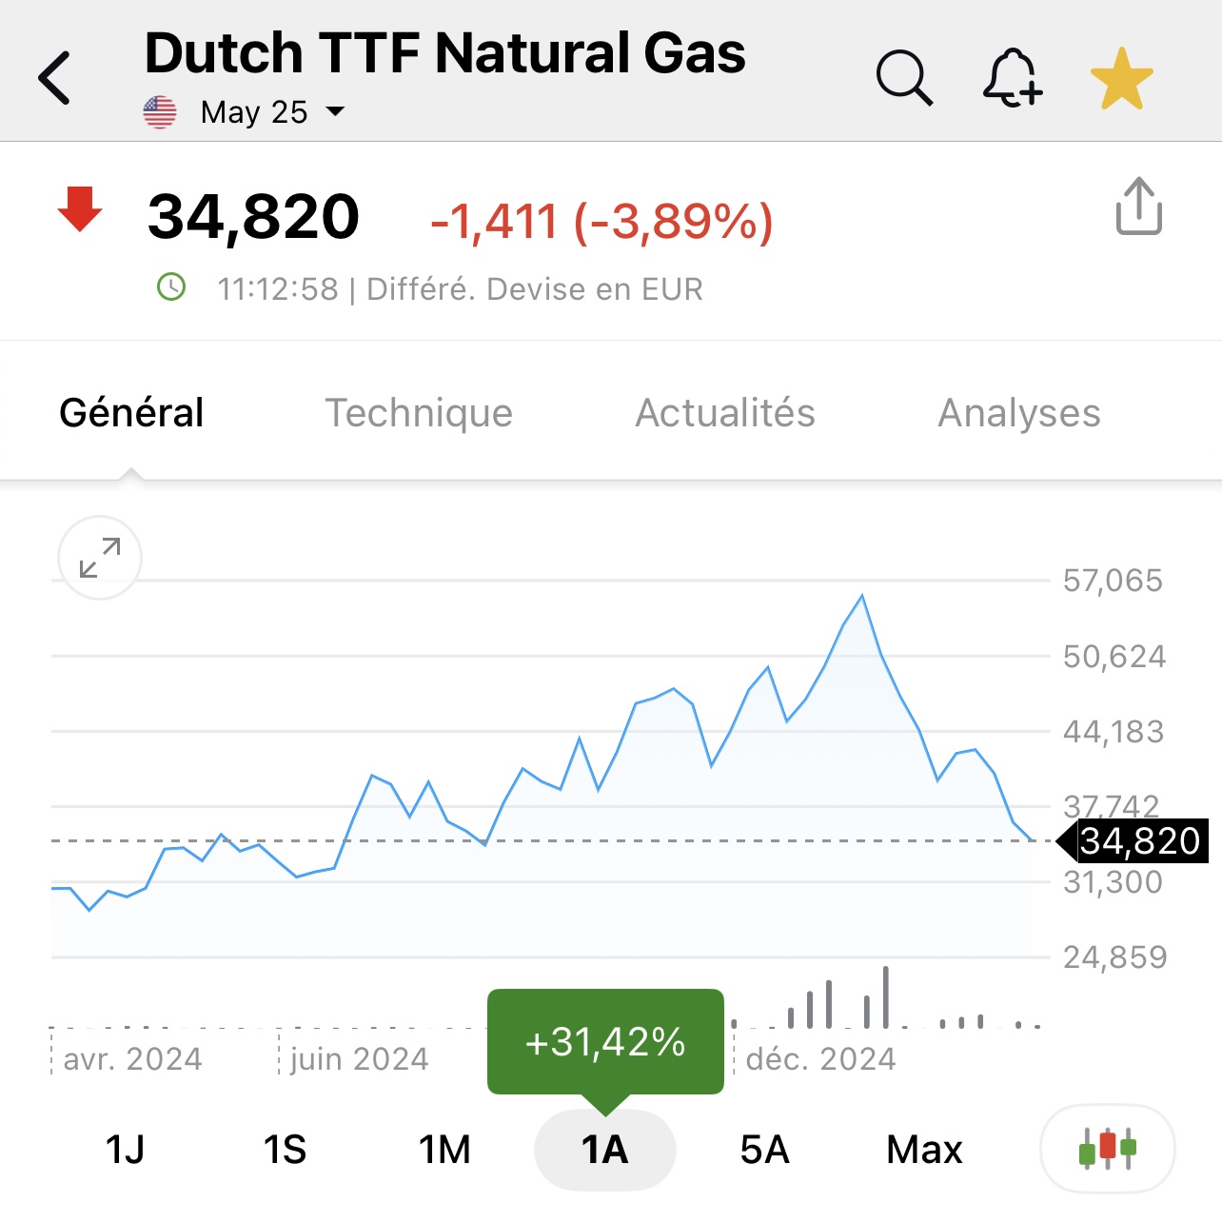The height and width of the screenshot is (1222, 1222).
Task: Select the 1M time range
Action: (444, 1150)
